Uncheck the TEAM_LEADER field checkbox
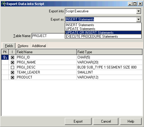This screenshot has height=127, width=144. (x=12, y=72)
